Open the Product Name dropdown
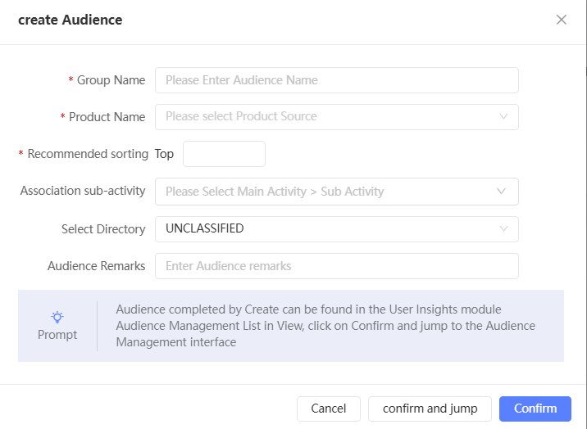Screen dimensions: 587x429 tap(337, 117)
